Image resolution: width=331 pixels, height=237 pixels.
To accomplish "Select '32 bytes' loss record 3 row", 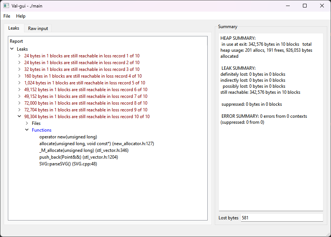I will [x=82, y=69].
